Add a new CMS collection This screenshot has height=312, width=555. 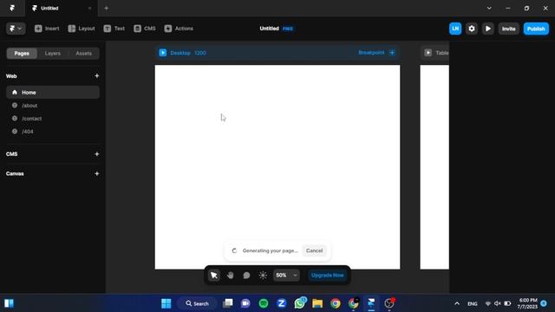click(96, 154)
